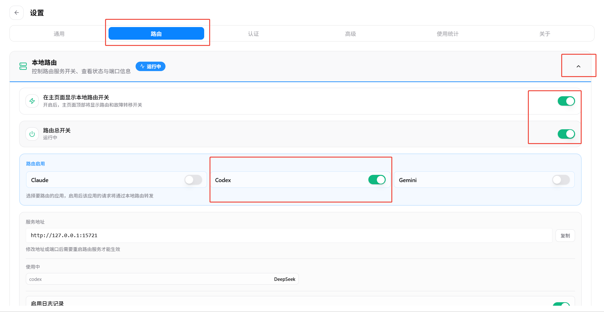
Task: Toggle the 启用日志记录 switch
Action: coord(561,304)
